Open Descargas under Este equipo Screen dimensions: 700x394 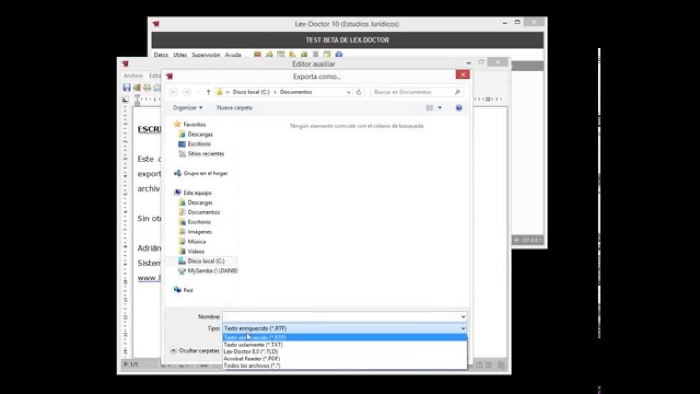pyautogui.click(x=196, y=202)
